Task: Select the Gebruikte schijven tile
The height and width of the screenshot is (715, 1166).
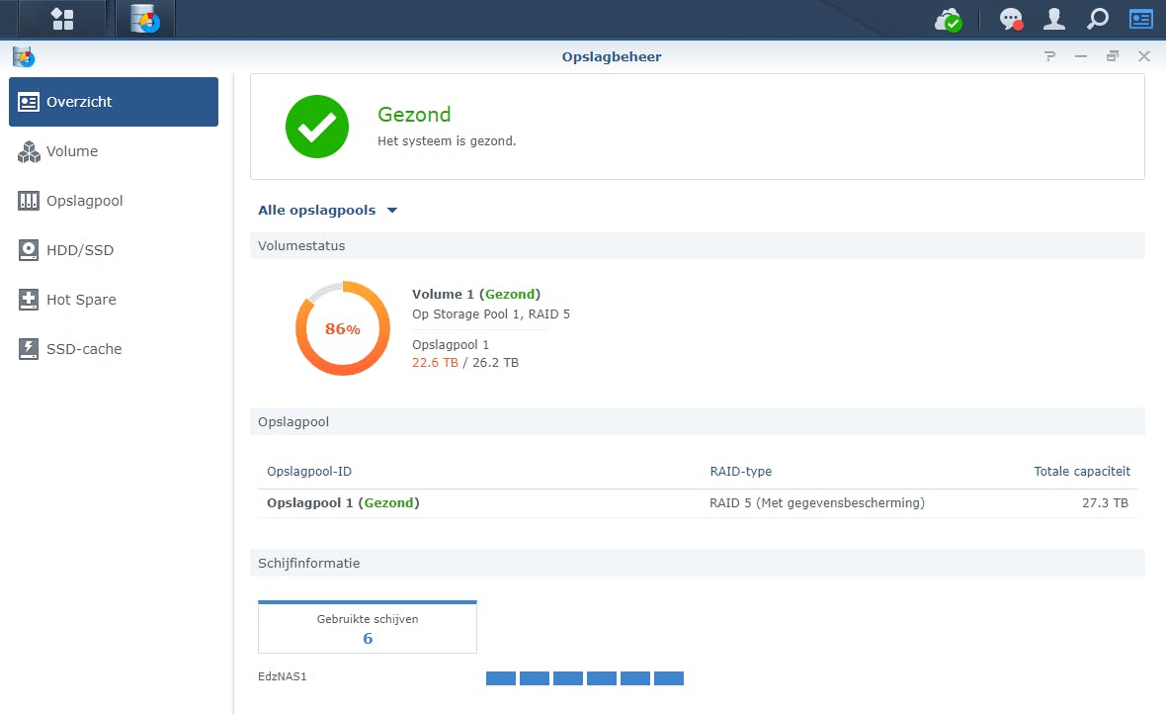Action: click(x=368, y=627)
